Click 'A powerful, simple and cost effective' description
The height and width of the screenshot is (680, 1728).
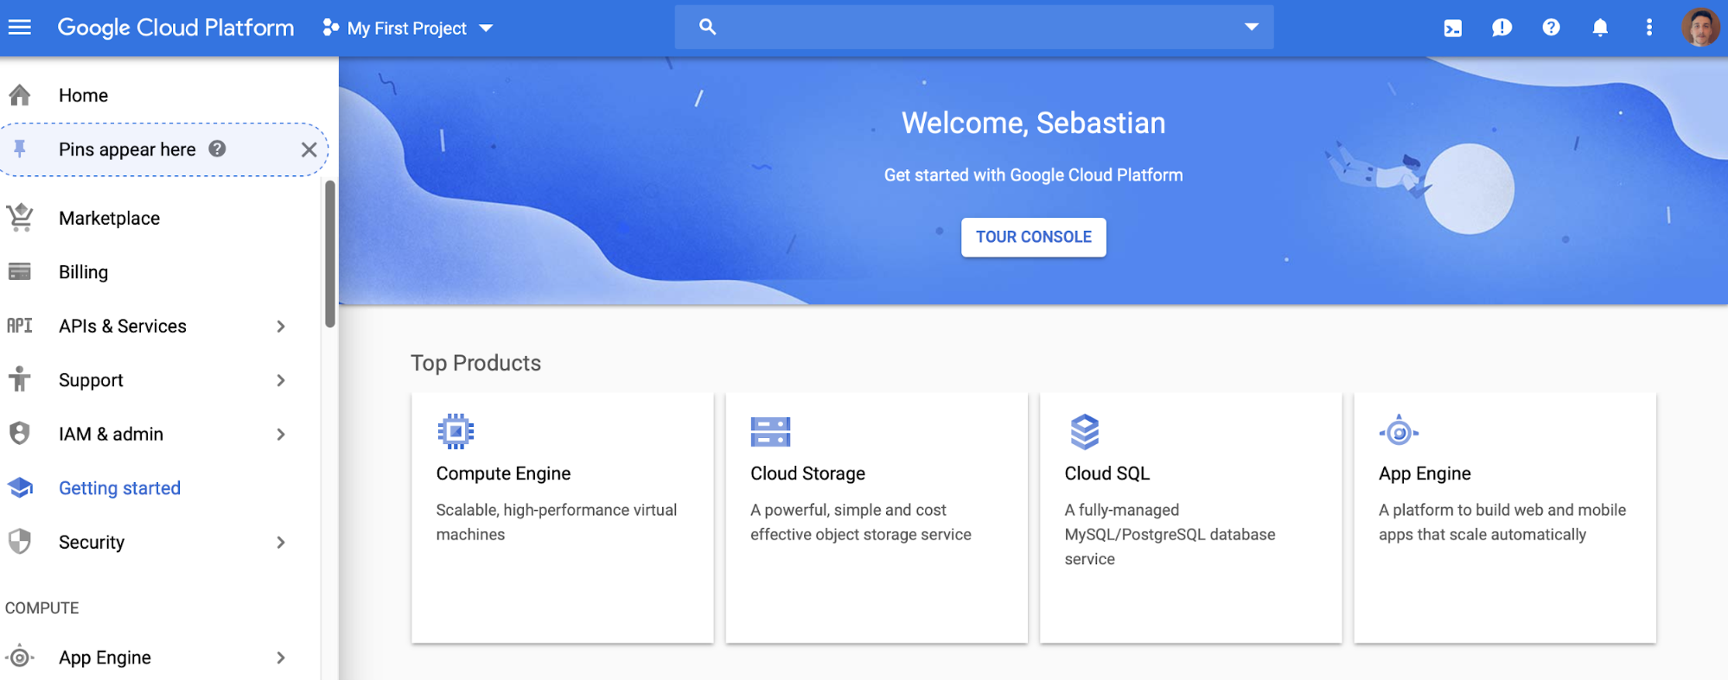pos(860,522)
